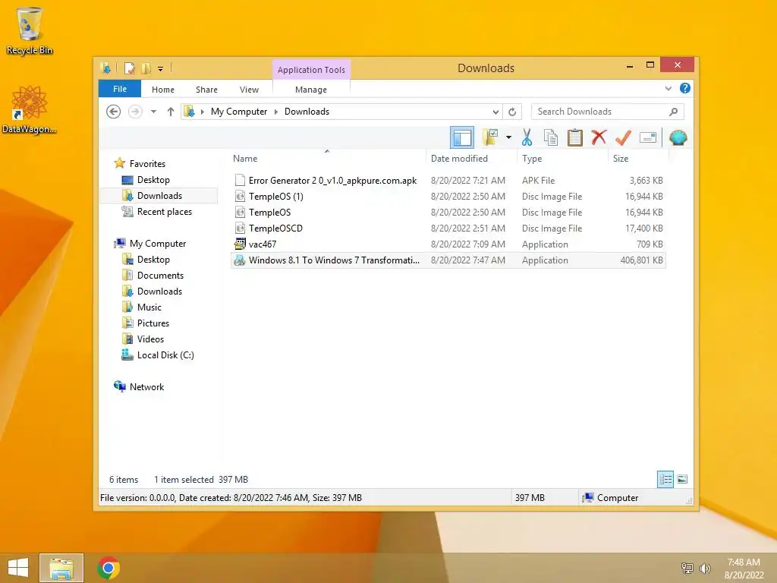The image size is (777, 583).
Task: Click the Paste clipboard icon
Action: click(x=575, y=138)
